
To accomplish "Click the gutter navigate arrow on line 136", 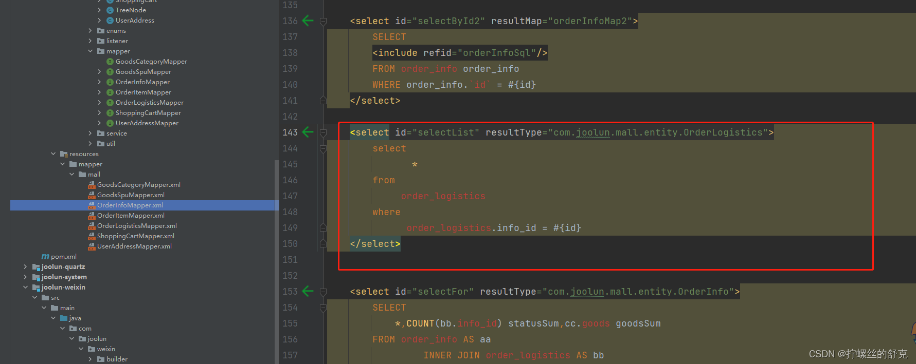I will (x=308, y=21).
